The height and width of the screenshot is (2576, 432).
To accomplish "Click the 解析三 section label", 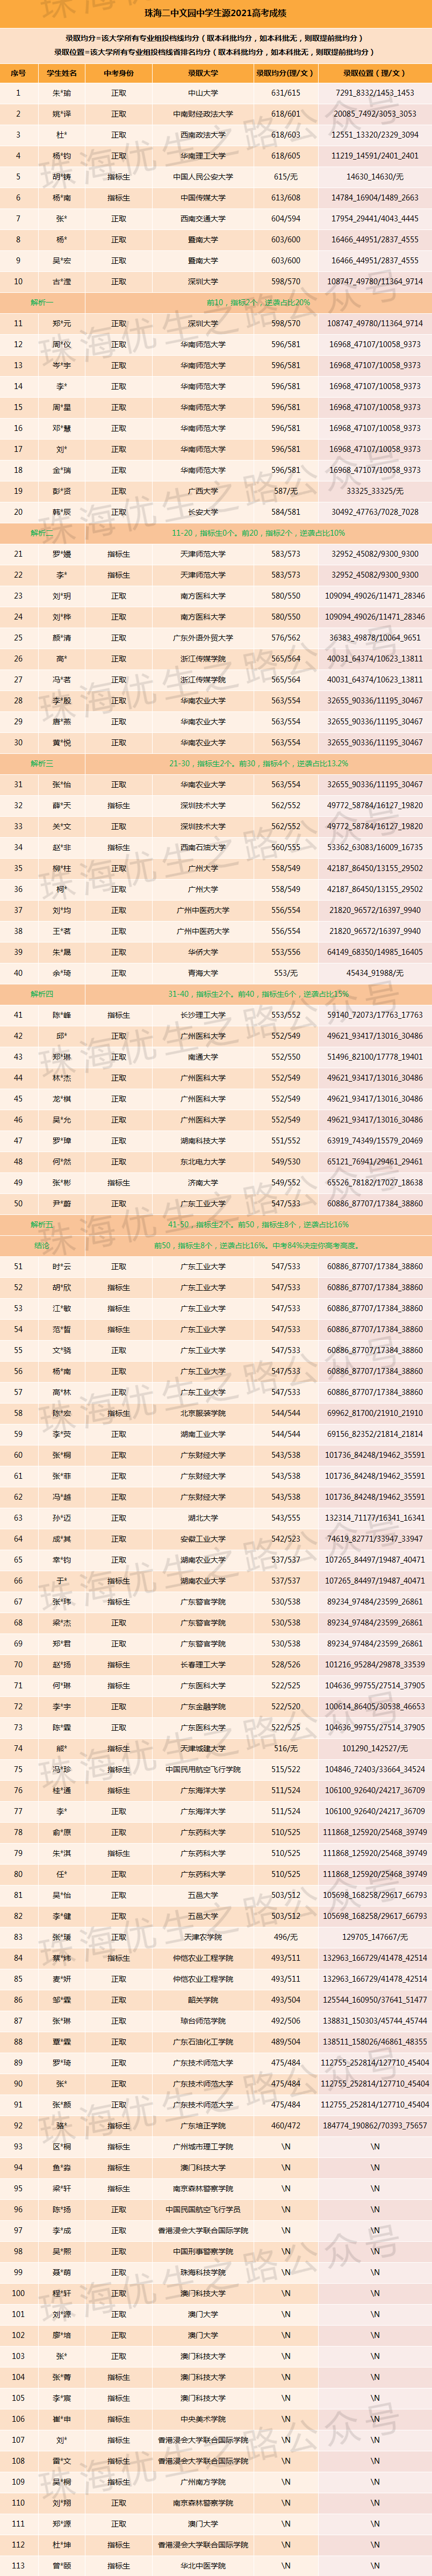I will 42,763.
